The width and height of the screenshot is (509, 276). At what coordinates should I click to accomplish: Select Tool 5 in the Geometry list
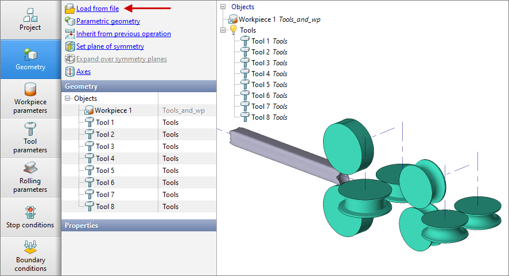point(105,171)
